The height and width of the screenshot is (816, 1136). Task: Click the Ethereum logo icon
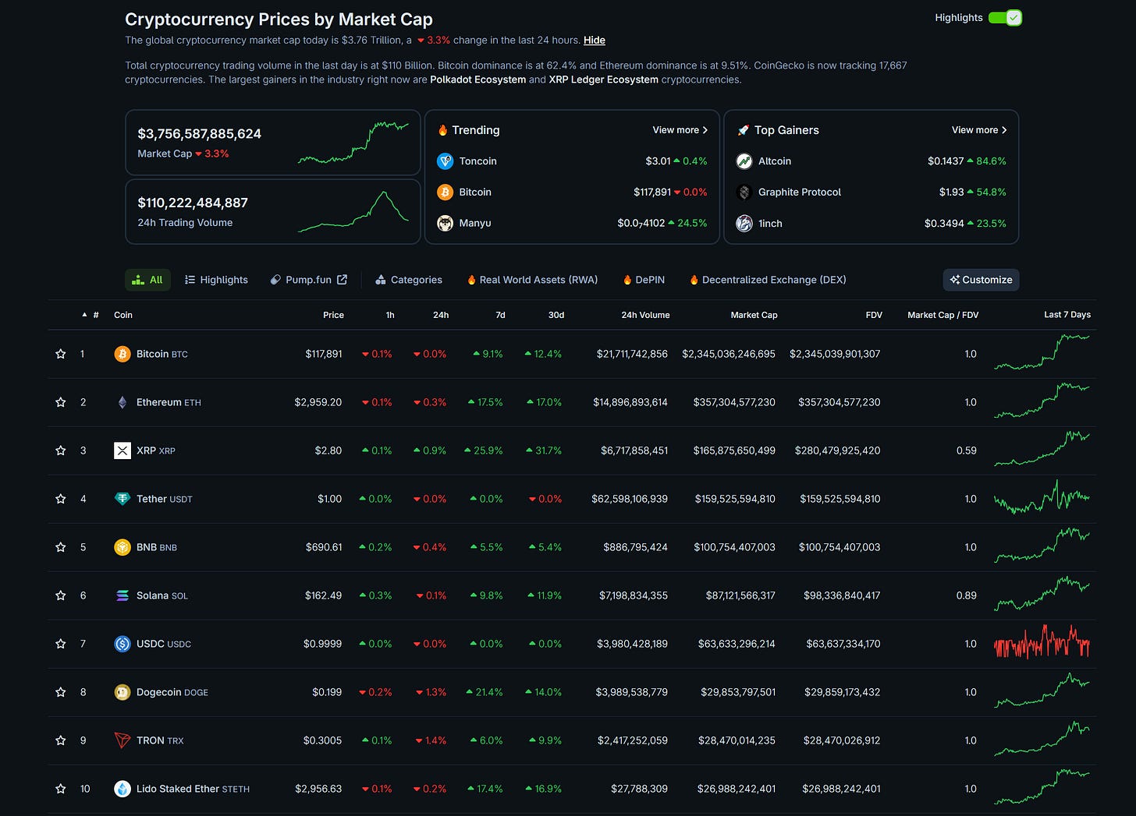[122, 402]
